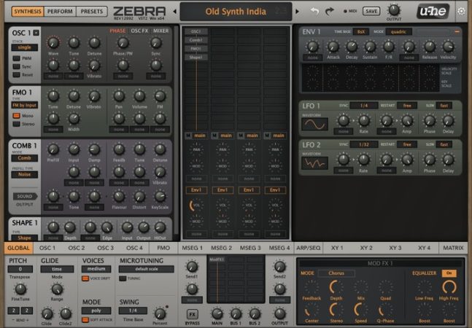Click the global MAIN level knob
The image size is (472, 328).
217,313
